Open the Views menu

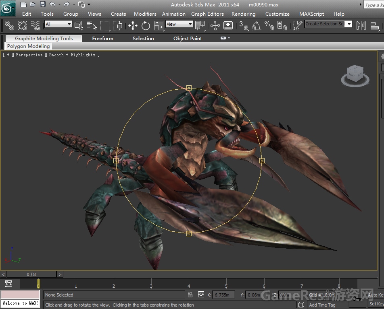click(94, 14)
